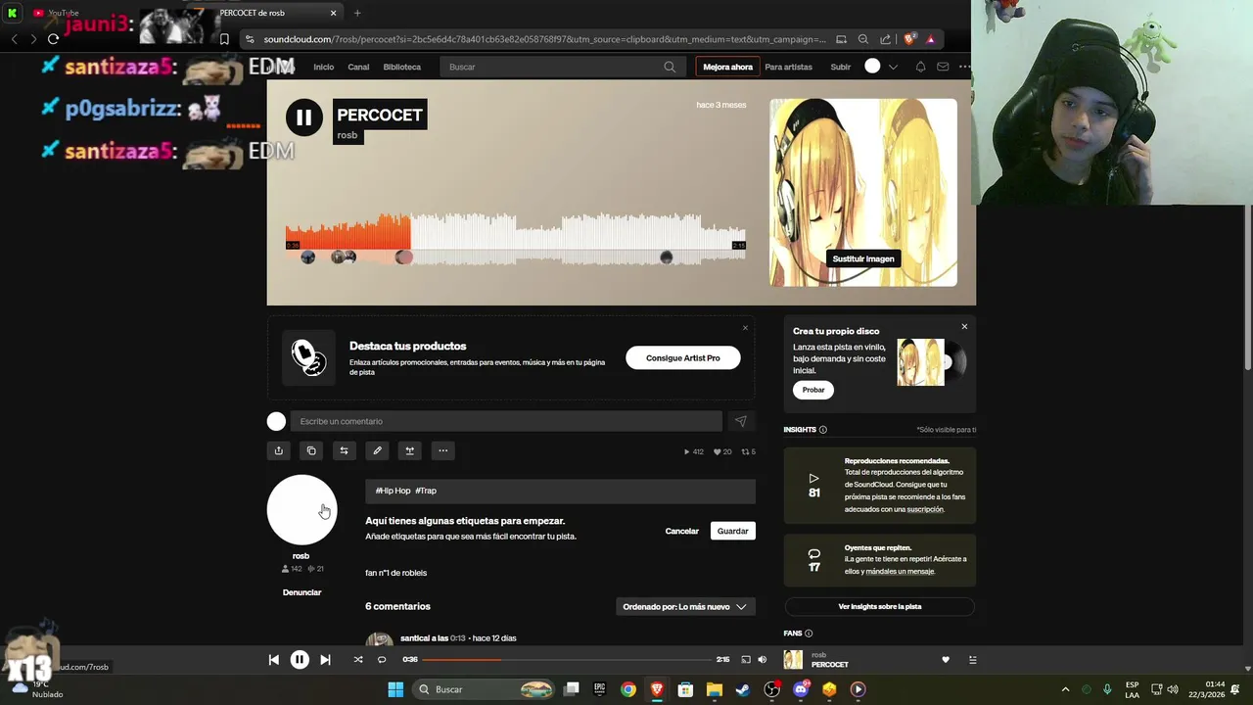Click Ver insights sobre la pista
Image resolution: width=1253 pixels, height=705 pixels.
(x=879, y=606)
